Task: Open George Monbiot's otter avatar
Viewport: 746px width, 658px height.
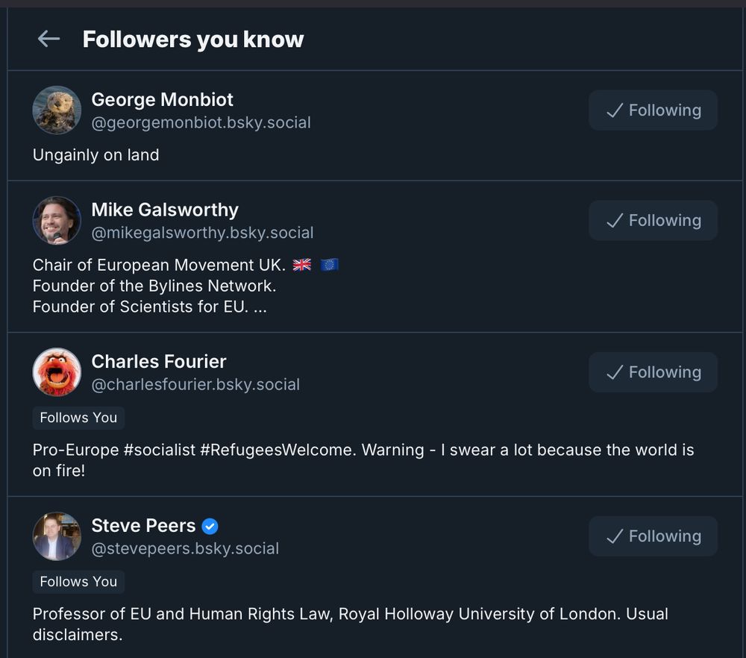Action: pyautogui.click(x=57, y=110)
